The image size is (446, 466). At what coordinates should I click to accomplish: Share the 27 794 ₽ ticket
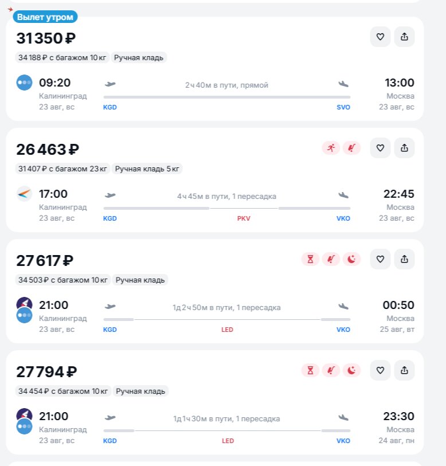coord(404,370)
